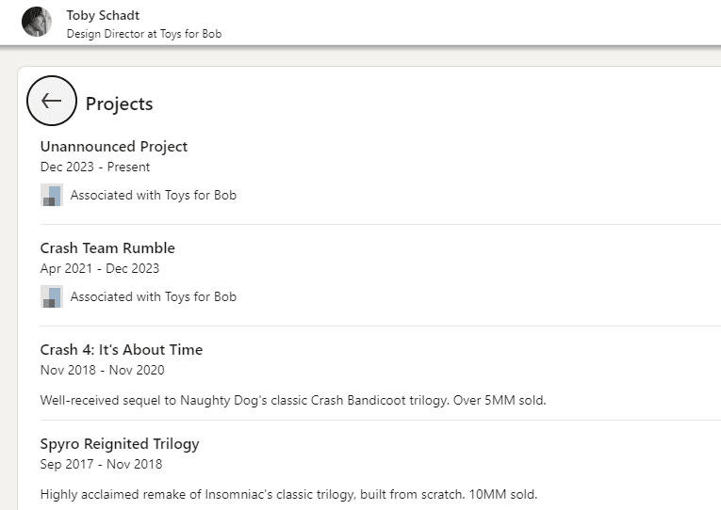The image size is (721, 510).
Task: Click the Dec 2023 - Present date range
Action: point(95,167)
